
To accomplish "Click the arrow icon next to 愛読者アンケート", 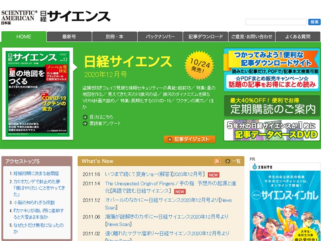I will (x=85, y=123).
